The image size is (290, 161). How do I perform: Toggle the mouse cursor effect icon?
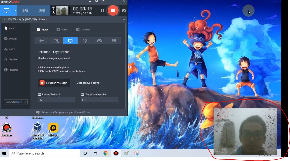point(54,8)
